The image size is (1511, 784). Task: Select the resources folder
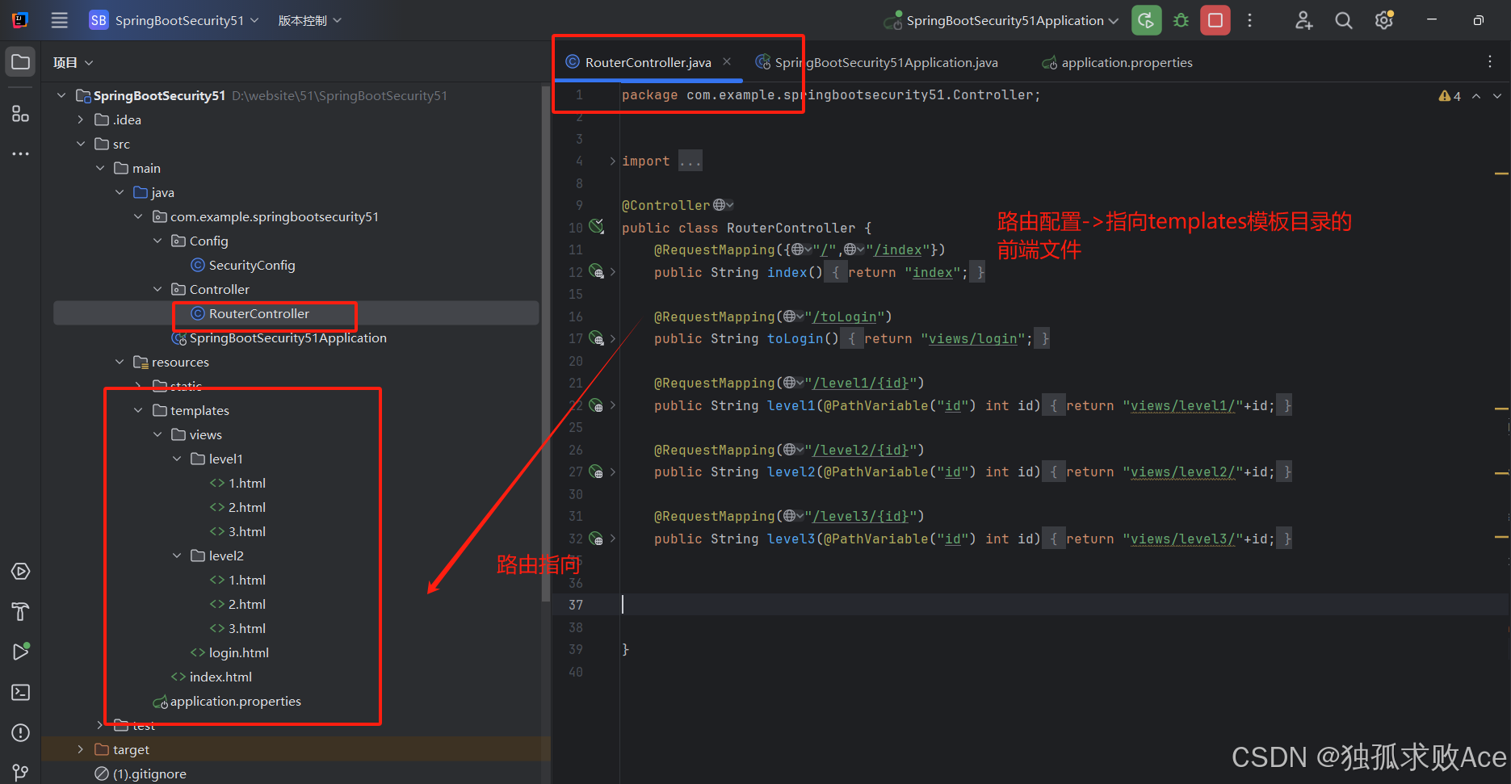[x=171, y=362]
